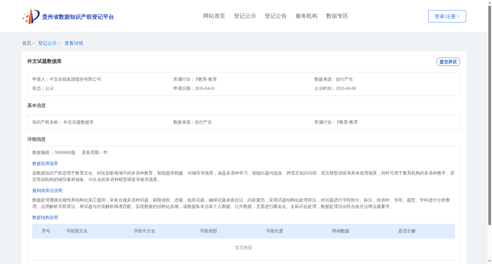492x264 pixels.
Task: Click the 状态：公示 status text
Action: point(43,88)
